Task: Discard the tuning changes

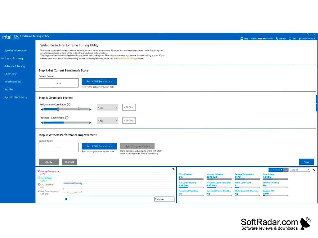Action: coord(69,162)
